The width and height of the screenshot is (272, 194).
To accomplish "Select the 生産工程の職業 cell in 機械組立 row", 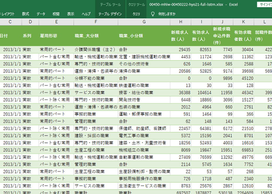I will (96, 150).
